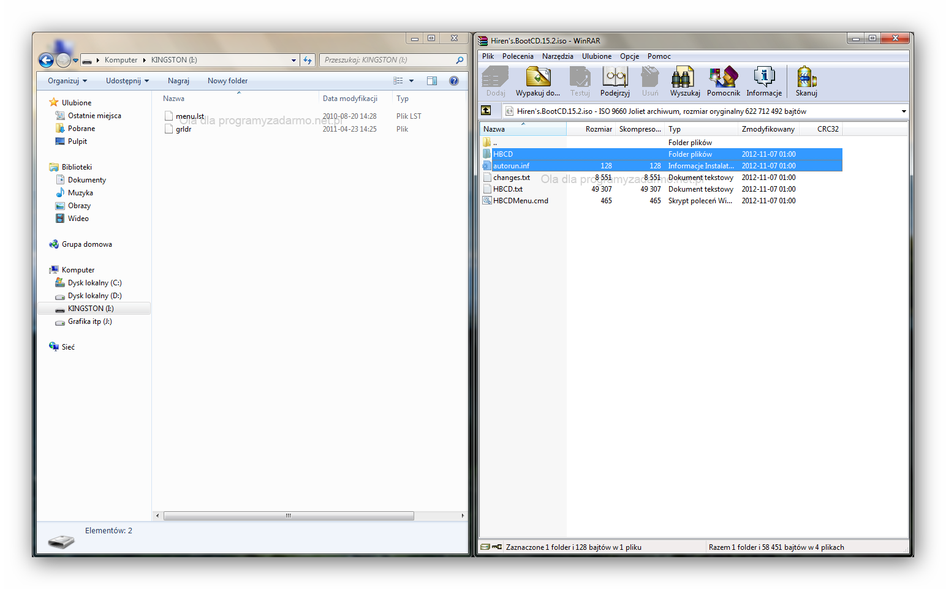Open the Narzędzia menu in WinRAR
The height and width of the screenshot is (589, 946).
tap(558, 56)
